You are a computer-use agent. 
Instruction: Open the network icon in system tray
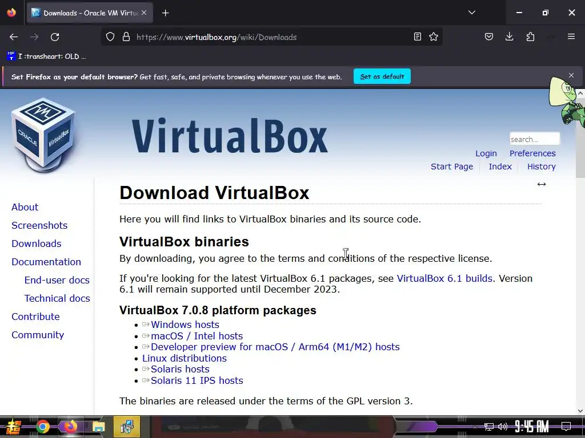tap(488, 427)
